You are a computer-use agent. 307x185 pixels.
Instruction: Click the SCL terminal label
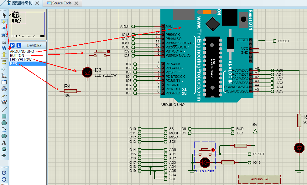pos(173,179)
